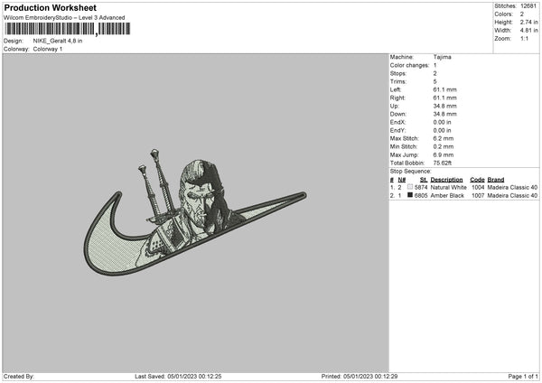This screenshot has width=542, height=383.
Task: Click the EndX value 0.00 in
Action: 442,122
